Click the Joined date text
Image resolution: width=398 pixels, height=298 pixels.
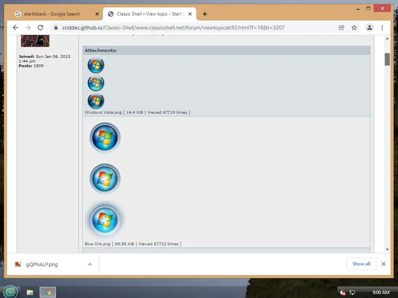pyautogui.click(x=44, y=59)
